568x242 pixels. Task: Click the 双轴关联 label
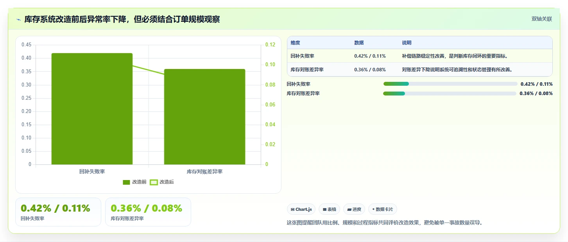[x=541, y=19]
